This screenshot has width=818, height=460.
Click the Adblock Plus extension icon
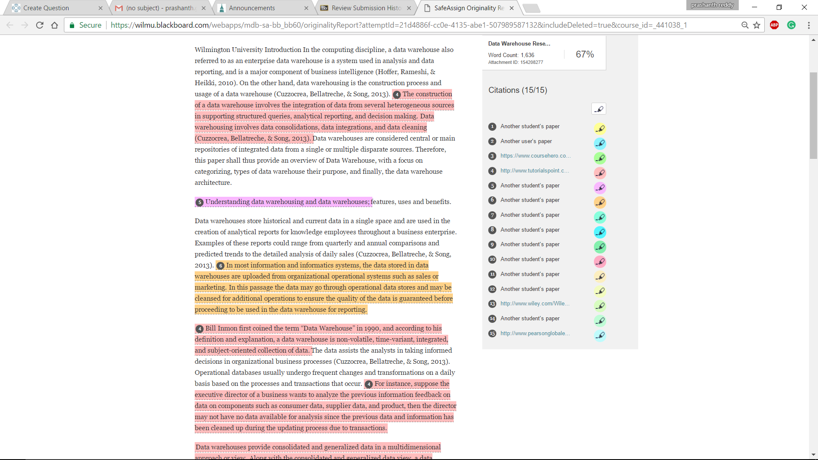click(x=774, y=25)
